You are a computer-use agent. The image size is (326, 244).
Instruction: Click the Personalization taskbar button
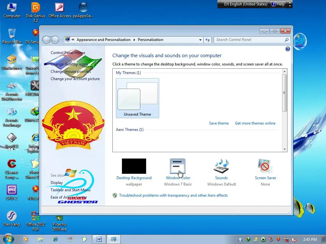pyautogui.click(x=114, y=239)
